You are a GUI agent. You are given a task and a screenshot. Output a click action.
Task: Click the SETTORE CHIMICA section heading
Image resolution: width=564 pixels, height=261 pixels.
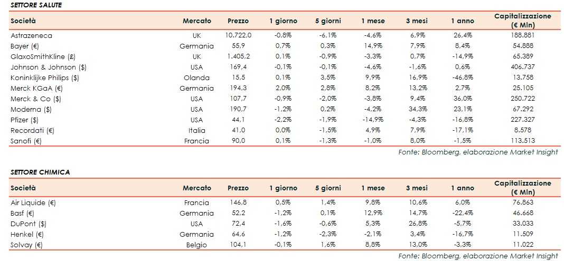pos(40,172)
